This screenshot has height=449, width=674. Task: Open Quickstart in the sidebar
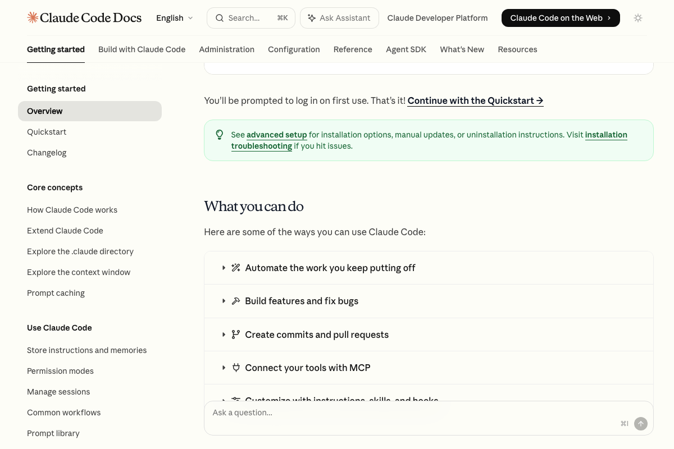coord(47,132)
